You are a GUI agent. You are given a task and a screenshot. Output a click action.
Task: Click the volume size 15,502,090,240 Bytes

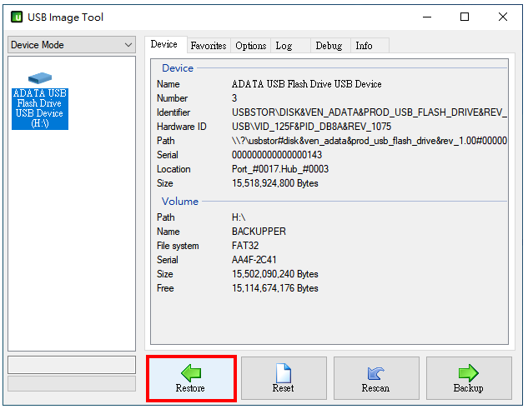[x=274, y=274]
